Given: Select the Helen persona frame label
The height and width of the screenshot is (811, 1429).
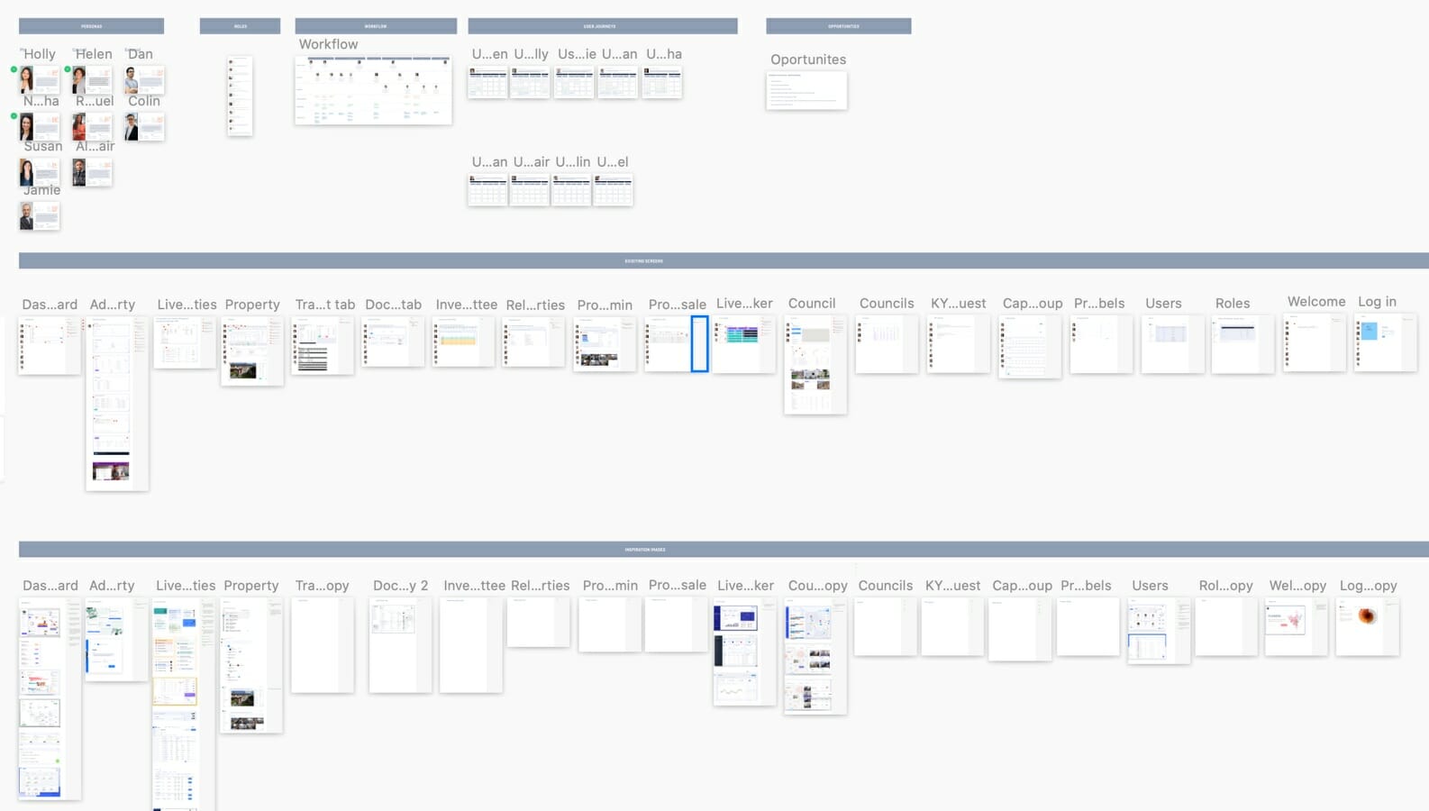Looking at the screenshot, I should point(94,54).
